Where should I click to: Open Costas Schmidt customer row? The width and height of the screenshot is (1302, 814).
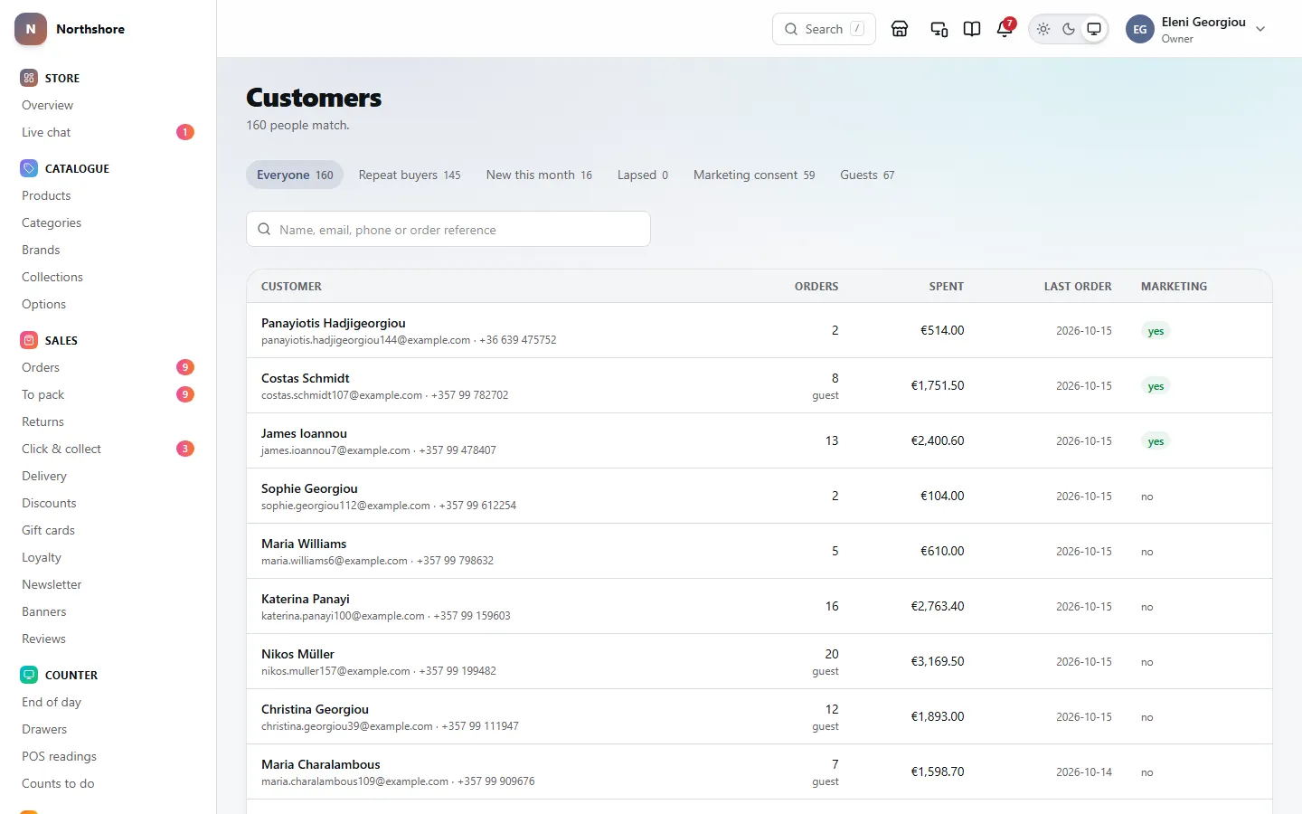759,385
